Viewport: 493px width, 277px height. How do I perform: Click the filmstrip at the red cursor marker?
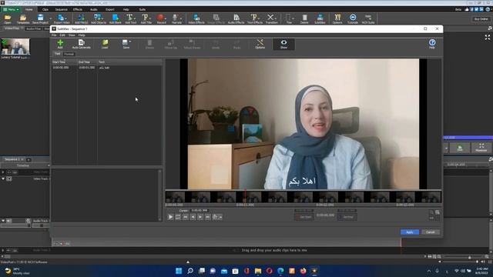coord(245,197)
